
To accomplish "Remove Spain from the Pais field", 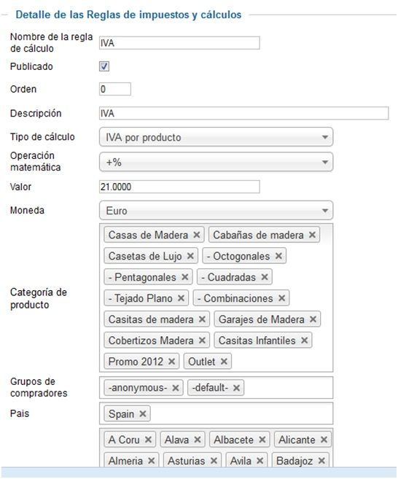I will tap(143, 414).
